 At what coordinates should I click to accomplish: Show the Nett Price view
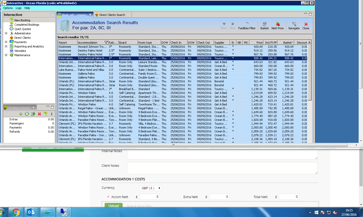278,26
